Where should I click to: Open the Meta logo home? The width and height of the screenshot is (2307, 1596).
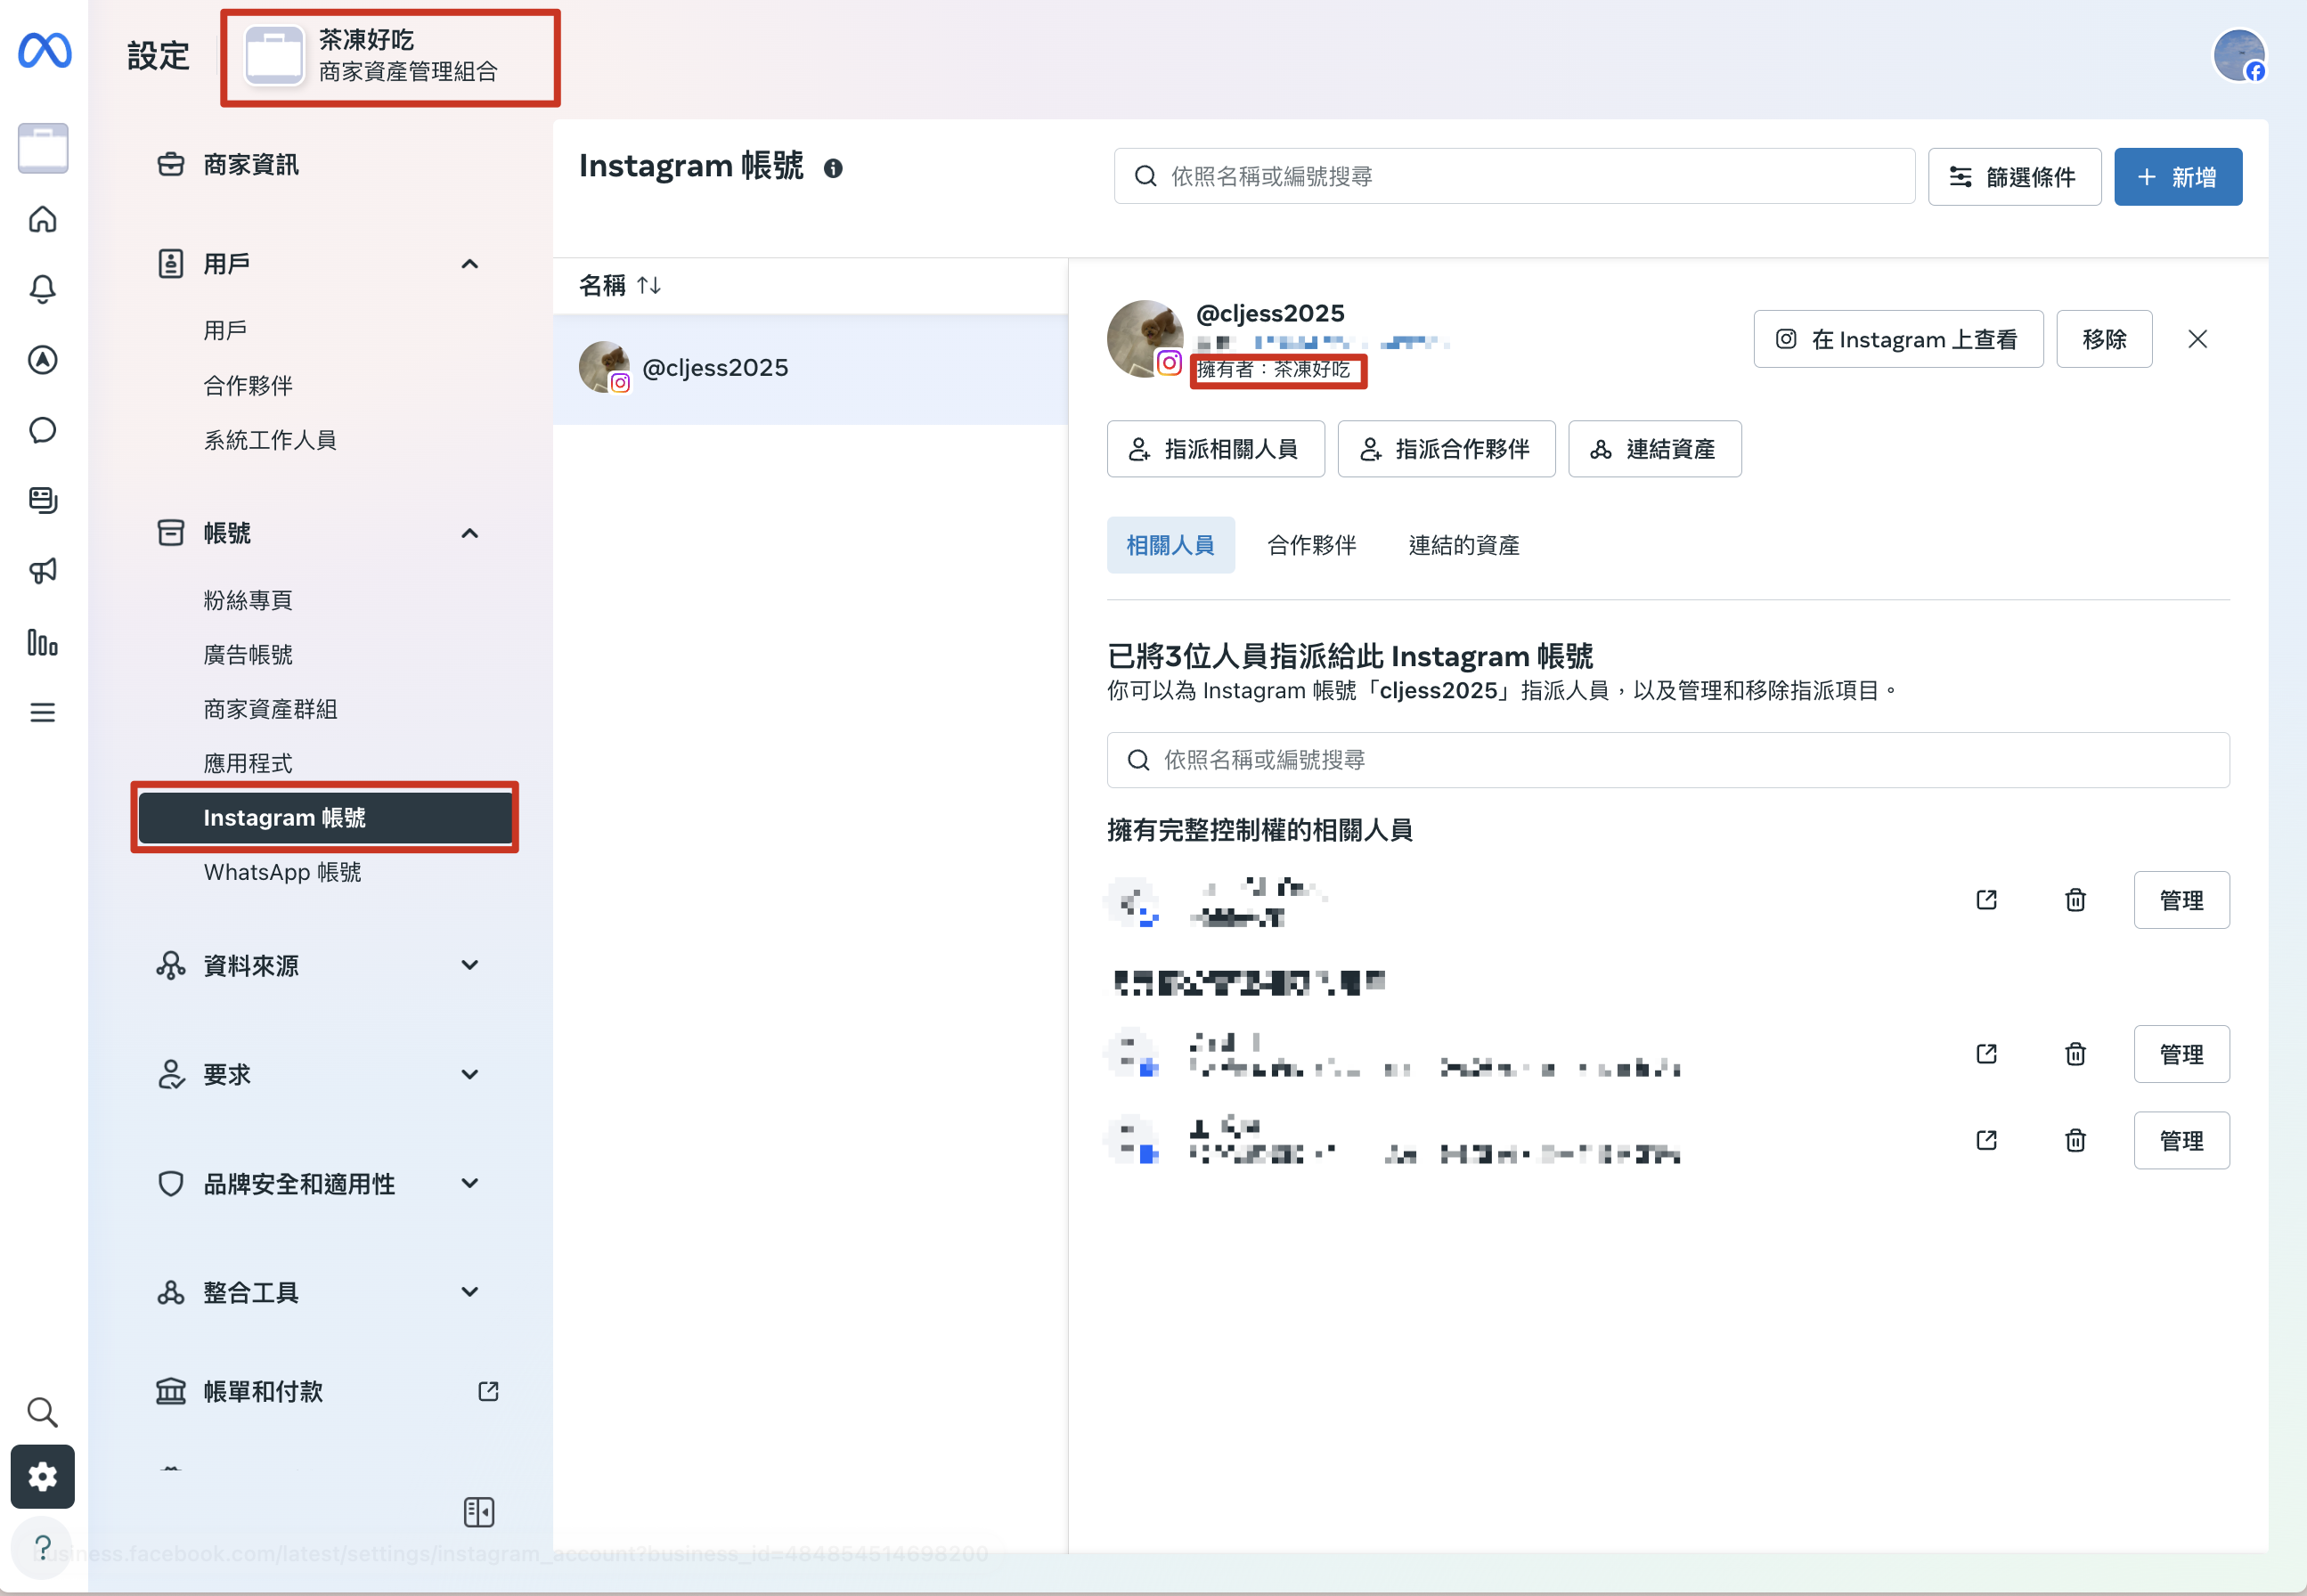pos(44,50)
